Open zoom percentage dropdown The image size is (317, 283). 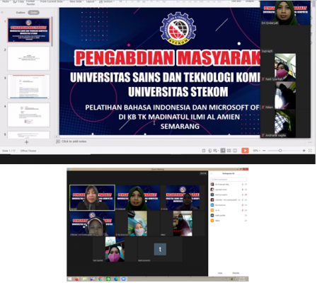(x=256, y=151)
